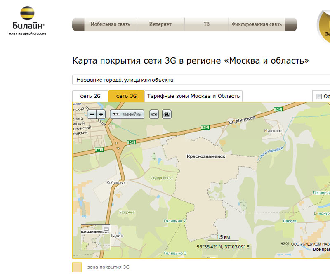Click the coordinates readout on the map
Viewport: 330px width, 274px height.
tap(223, 247)
